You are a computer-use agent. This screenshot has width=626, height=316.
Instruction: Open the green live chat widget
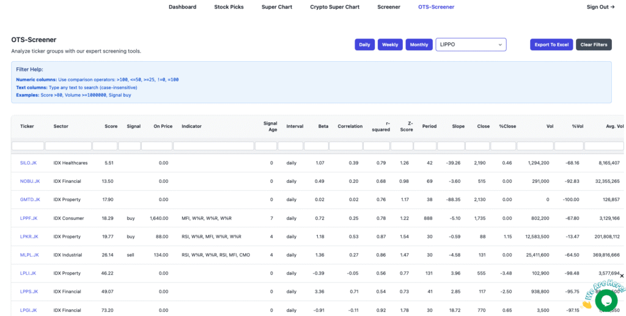pos(606,300)
